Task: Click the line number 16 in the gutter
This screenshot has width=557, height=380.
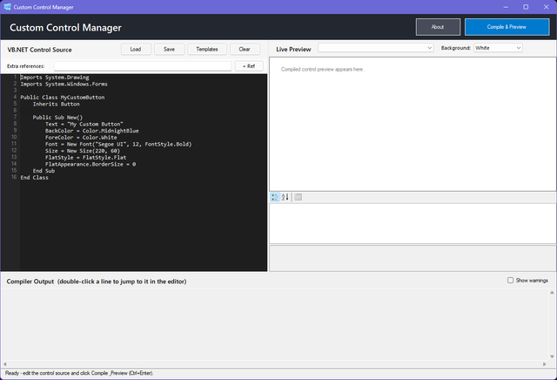Action: click(x=14, y=177)
